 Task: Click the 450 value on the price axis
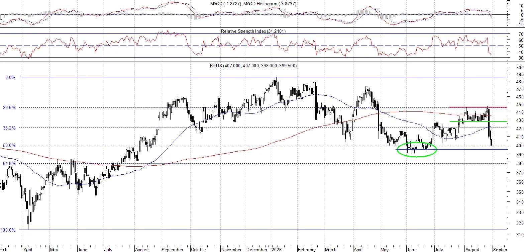tap(520, 104)
